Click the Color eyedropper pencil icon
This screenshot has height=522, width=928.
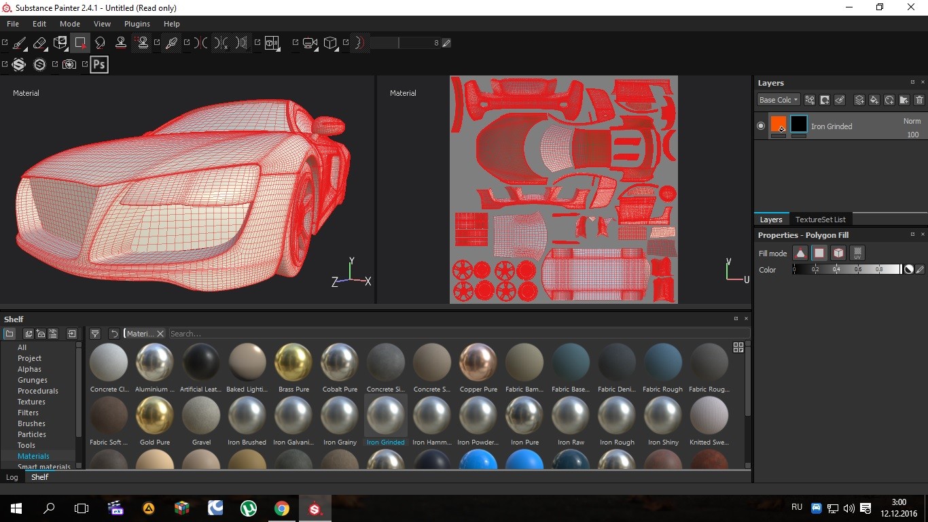[920, 270]
